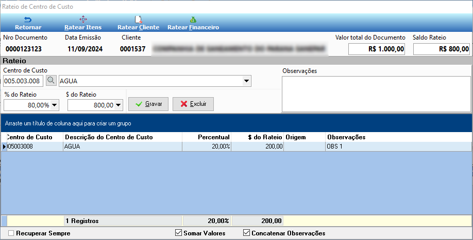Sort by Centro de Custo column header

pyautogui.click(x=35, y=137)
